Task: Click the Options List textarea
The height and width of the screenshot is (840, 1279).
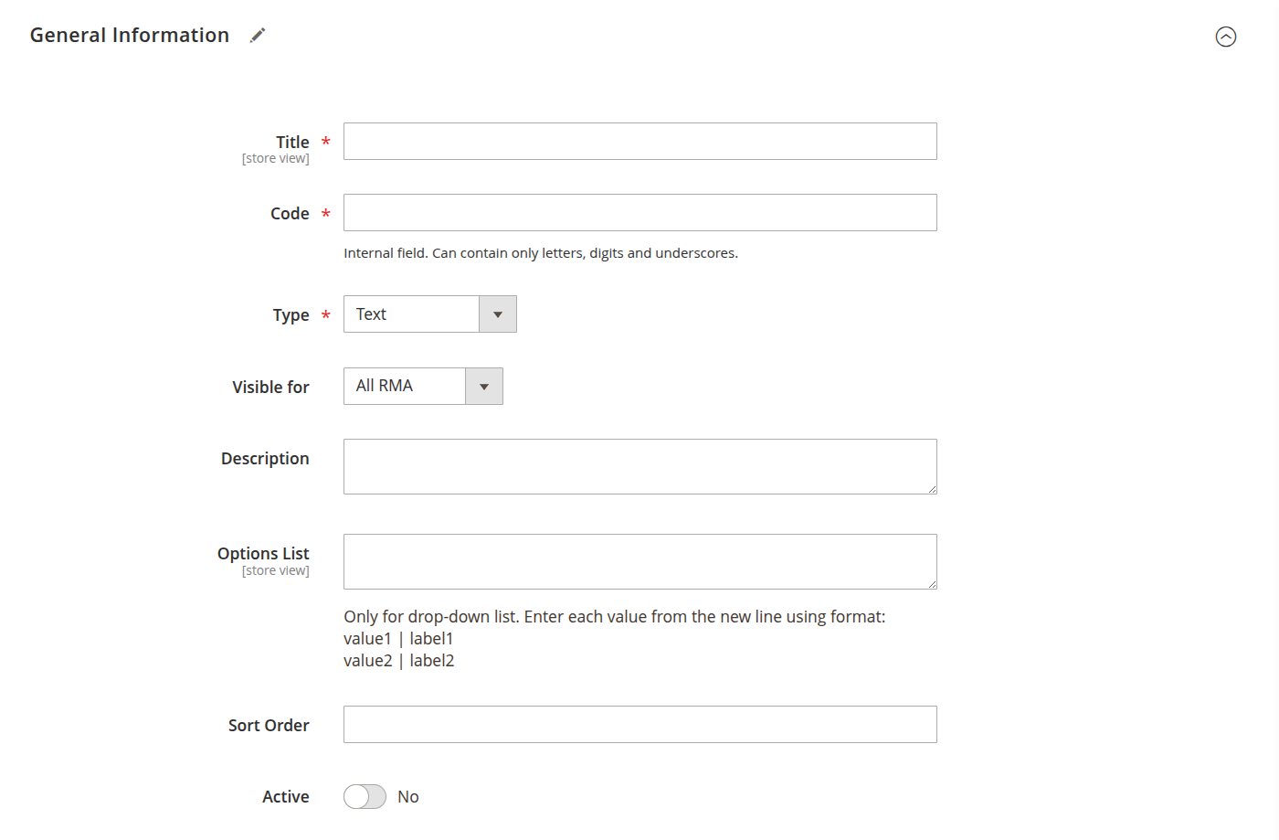Action: [639, 561]
